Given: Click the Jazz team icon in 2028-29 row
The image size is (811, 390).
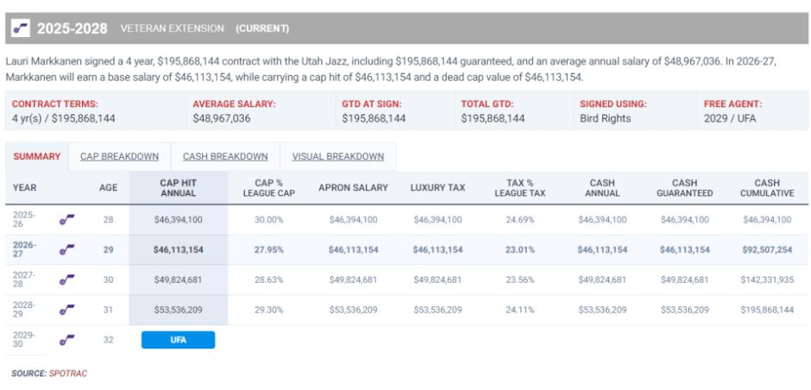Looking at the screenshot, I should pyautogui.click(x=66, y=310).
